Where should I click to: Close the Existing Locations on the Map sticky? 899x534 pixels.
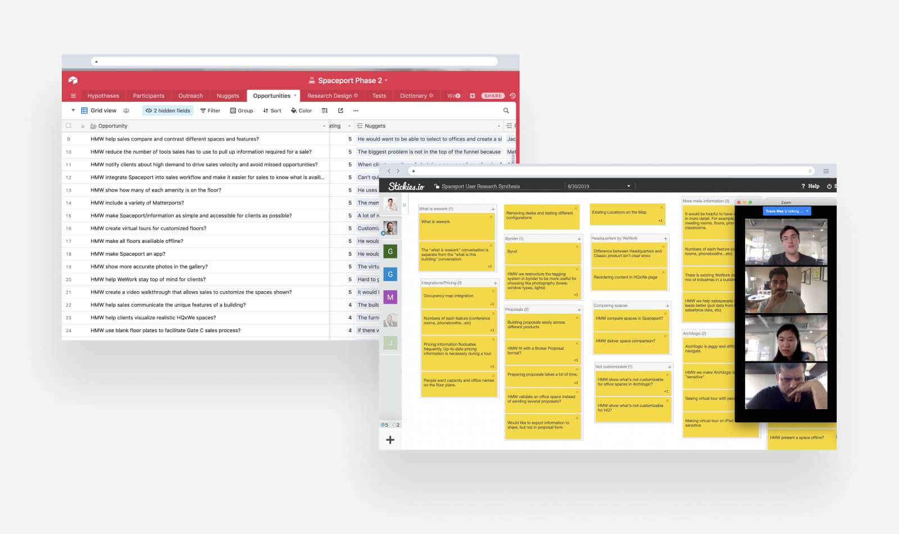coord(662,208)
